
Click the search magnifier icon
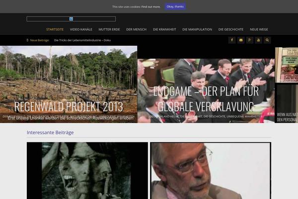pos(267,40)
